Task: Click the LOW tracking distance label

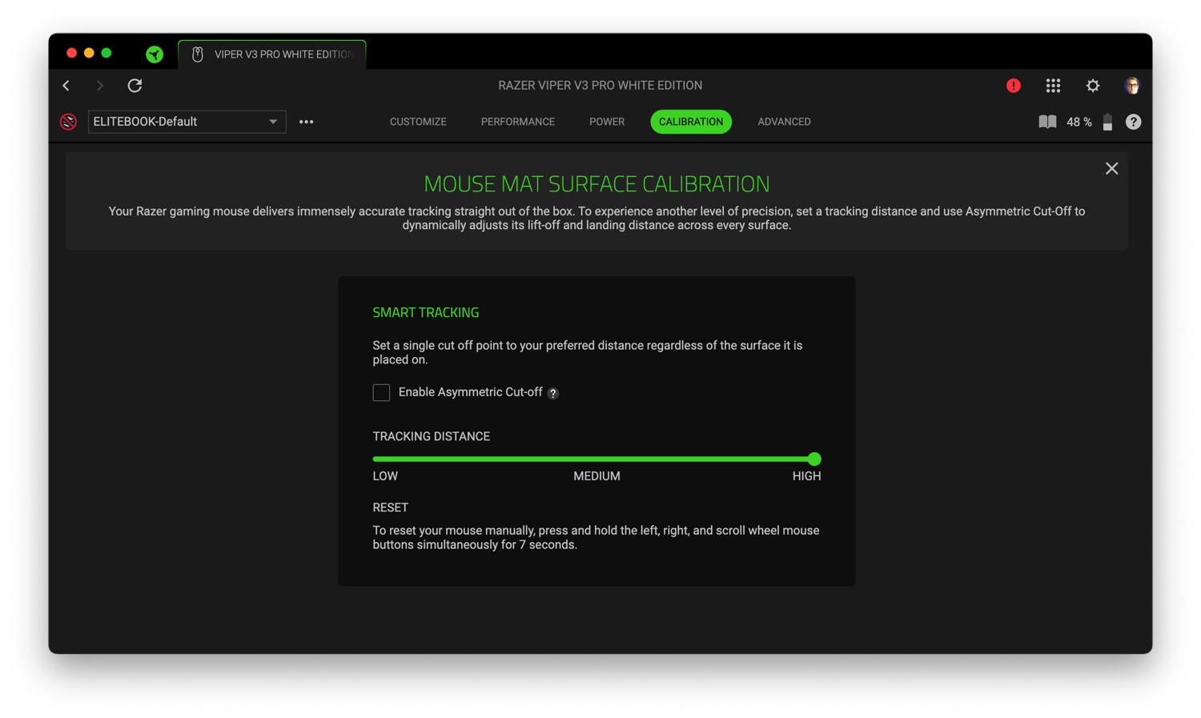Action: (x=385, y=476)
